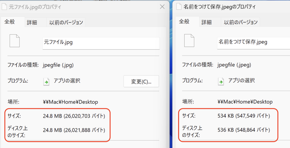Click size value 534 KB (547,549 バイト)
290x148 pixels.
point(244,116)
